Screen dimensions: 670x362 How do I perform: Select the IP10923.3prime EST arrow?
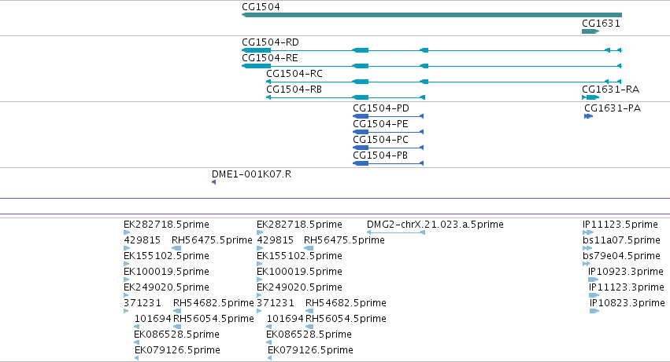coord(593,280)
